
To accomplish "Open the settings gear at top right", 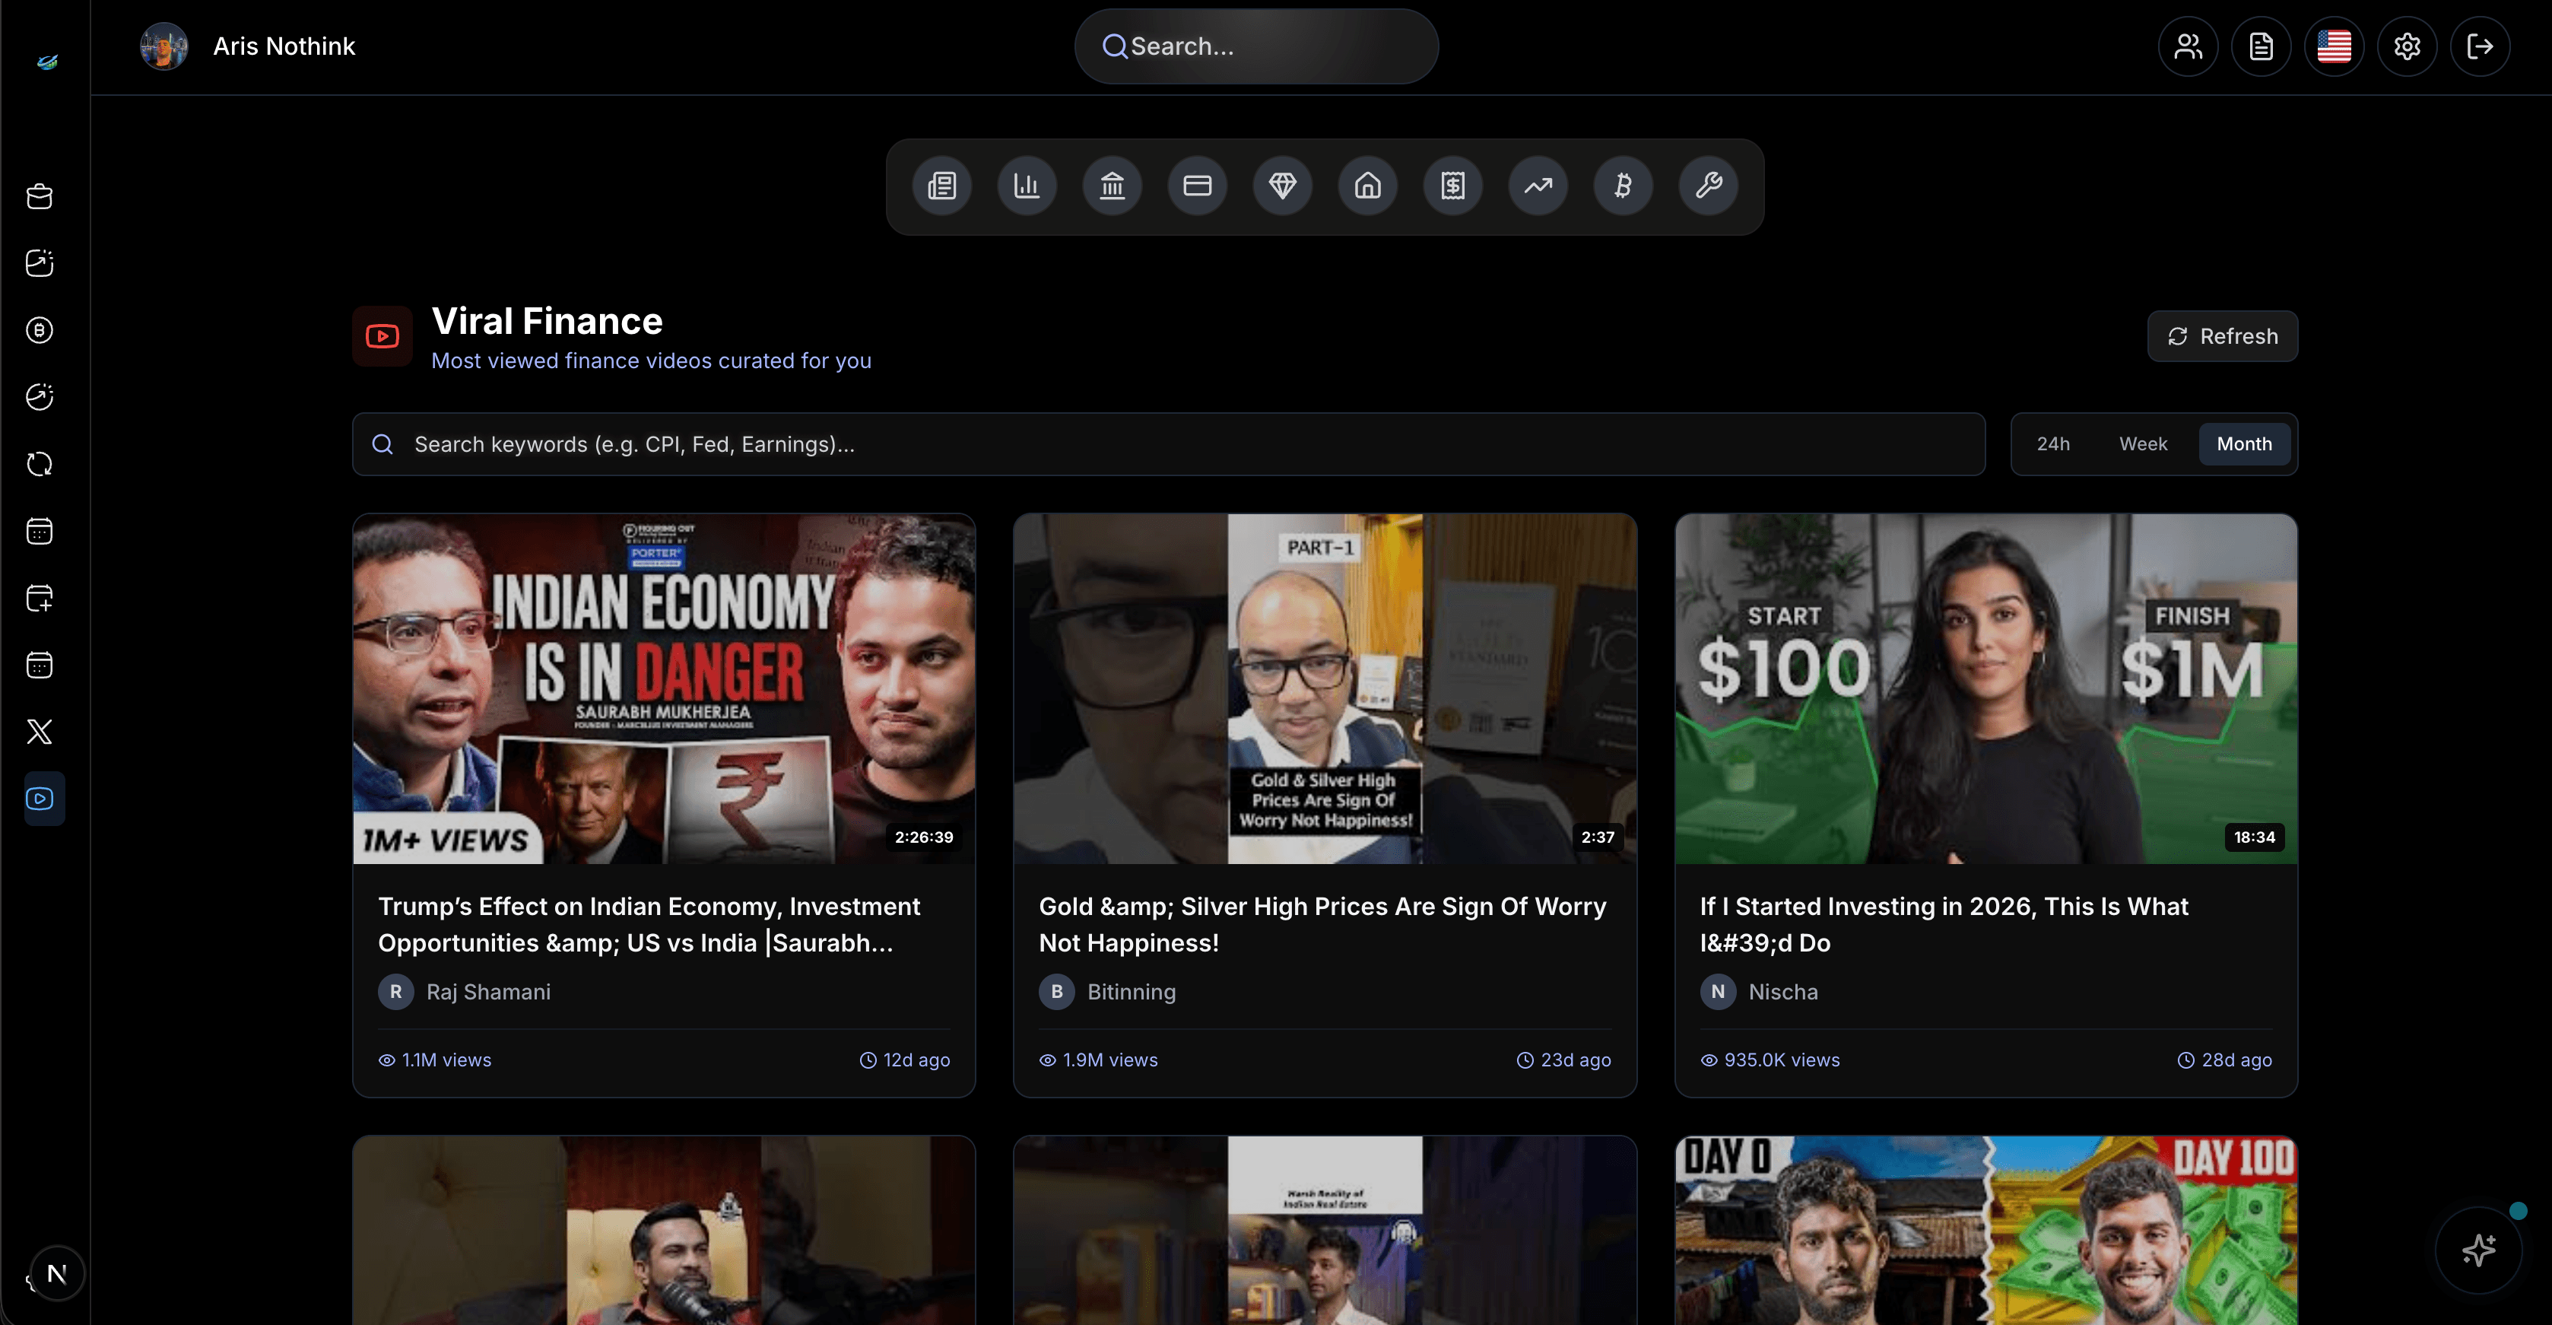I will pyautogui.click(x=2406, y=46).
